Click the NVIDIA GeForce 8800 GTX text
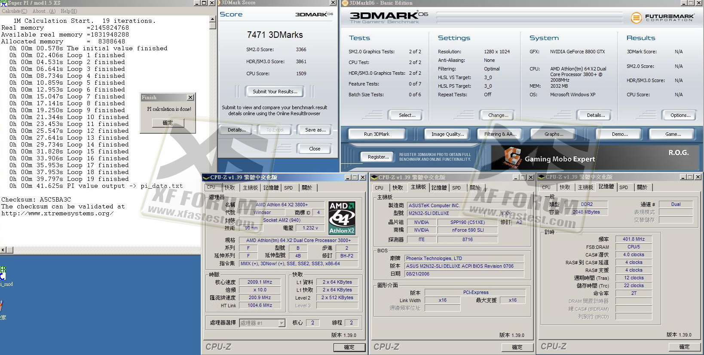Viewport: 704px width, 355px height. pos(577,52)
